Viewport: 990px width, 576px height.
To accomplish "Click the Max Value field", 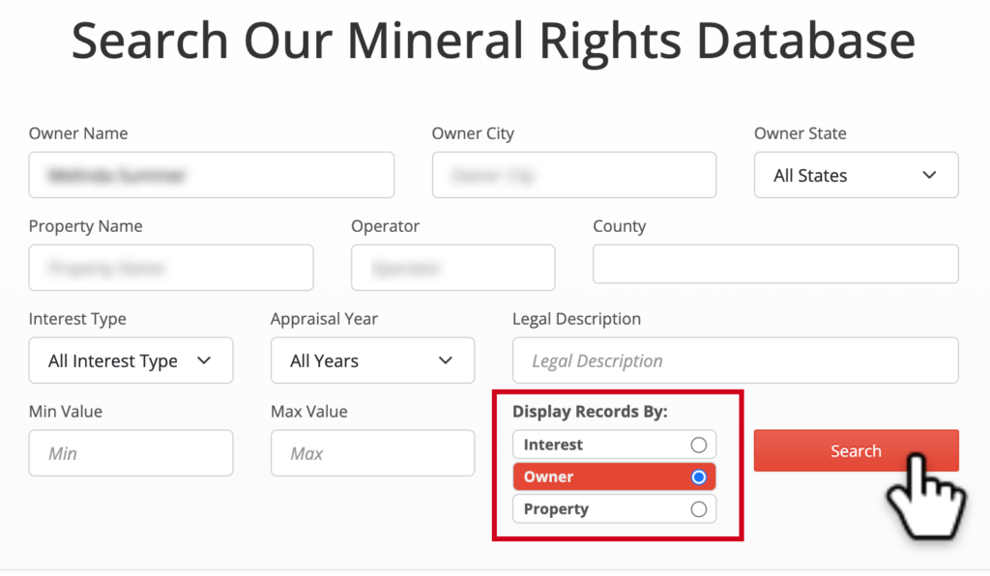I will pos(372,453).
